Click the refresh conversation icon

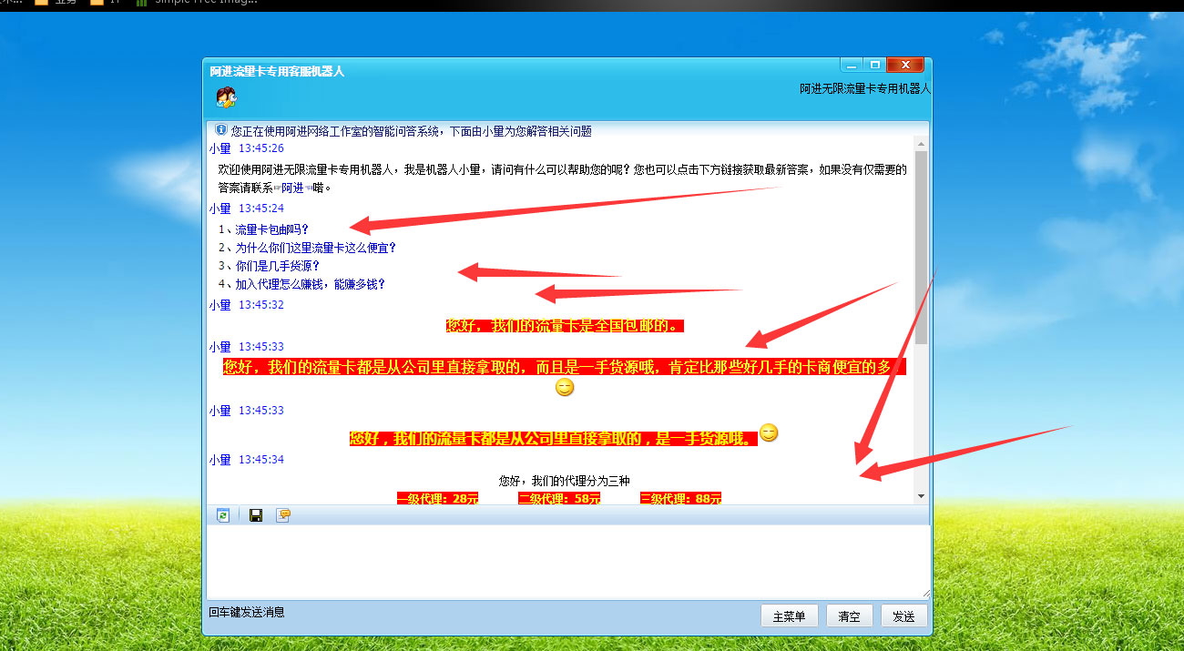224,514
